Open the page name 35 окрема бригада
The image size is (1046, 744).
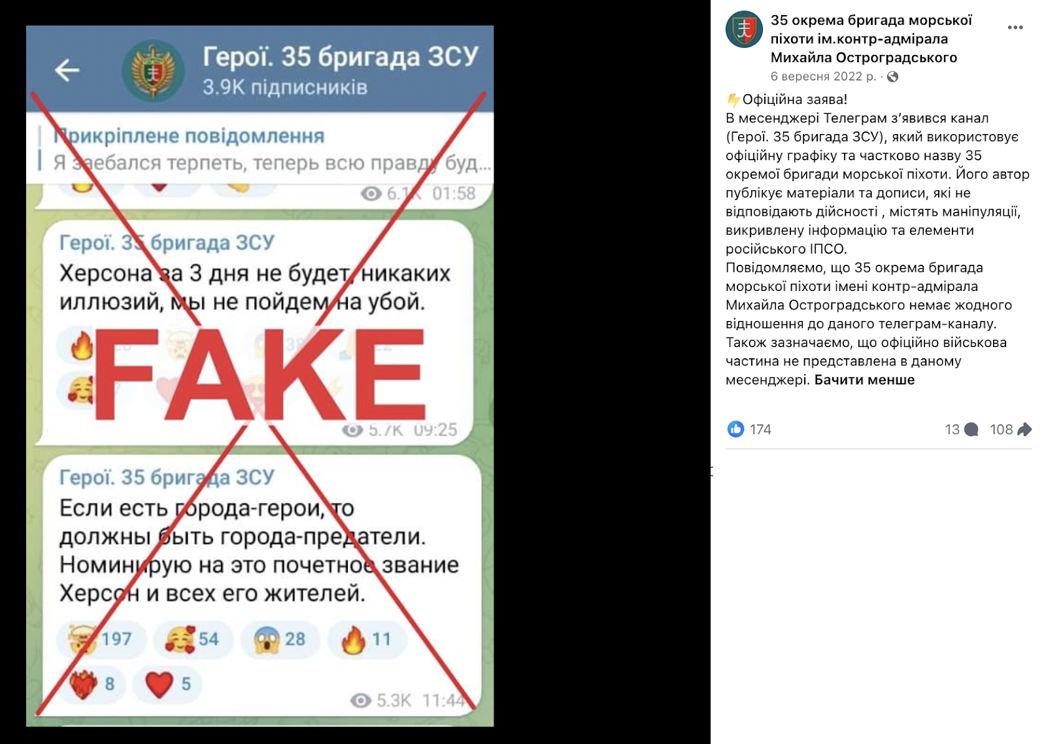click(871, 39)
